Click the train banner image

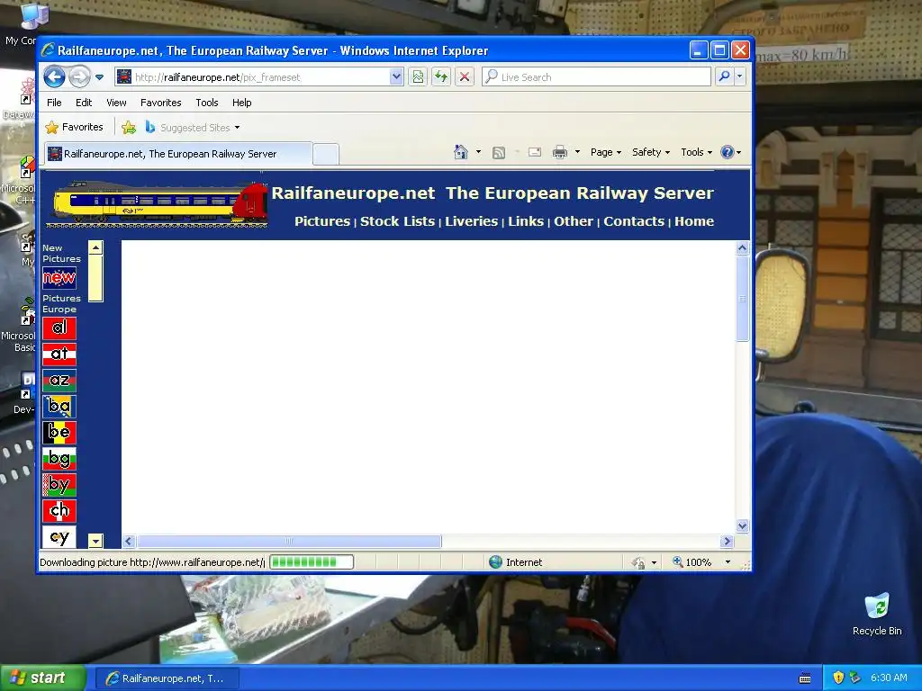point(158,204)
